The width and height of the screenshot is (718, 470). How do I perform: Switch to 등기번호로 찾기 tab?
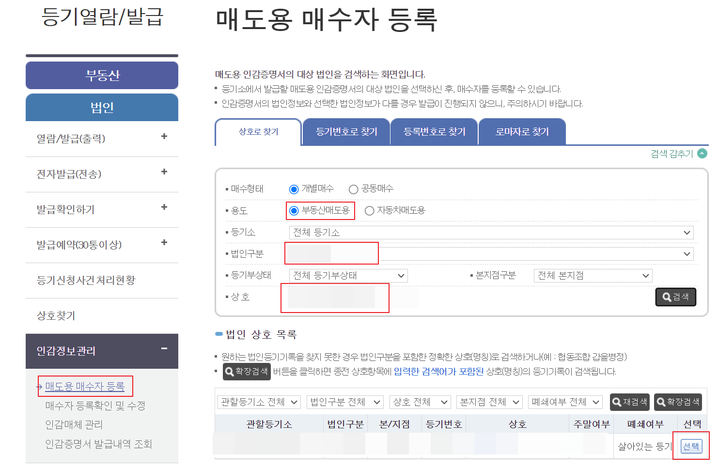(x=346, y=132)
